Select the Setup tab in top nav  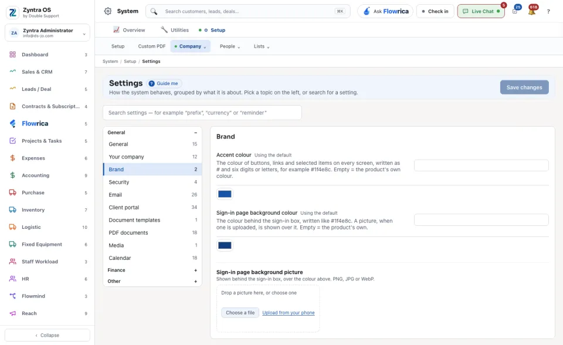pos(212,30)
